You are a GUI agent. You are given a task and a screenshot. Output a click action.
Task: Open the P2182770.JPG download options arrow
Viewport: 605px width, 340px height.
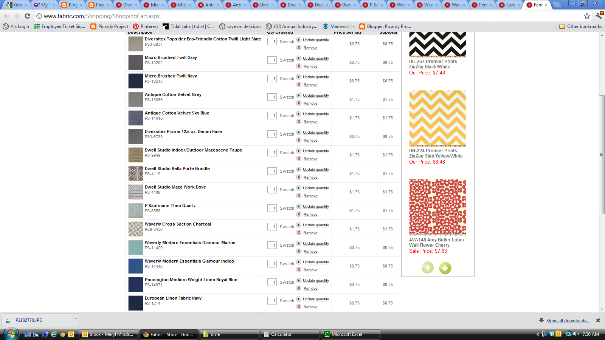click(x=76, y=320)
